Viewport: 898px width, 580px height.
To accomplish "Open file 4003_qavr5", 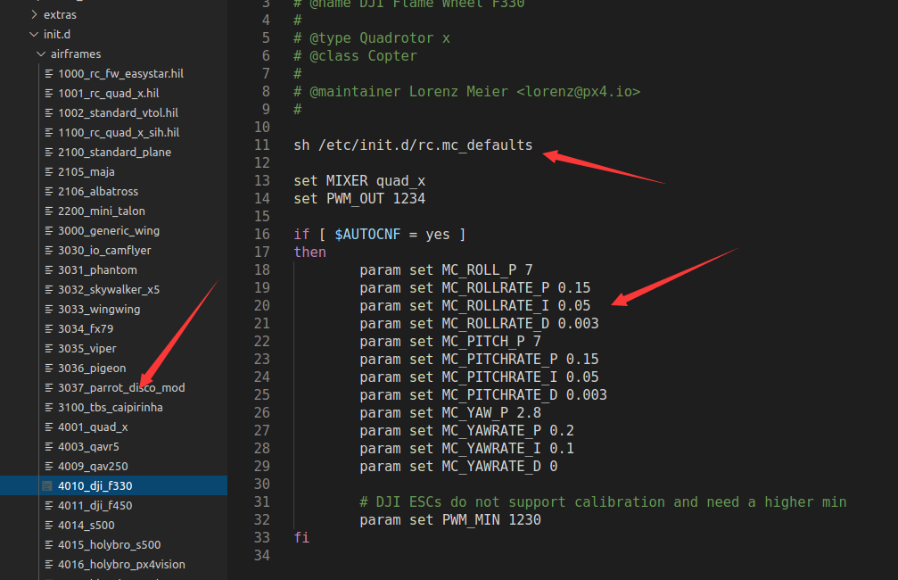I will 88,446.
